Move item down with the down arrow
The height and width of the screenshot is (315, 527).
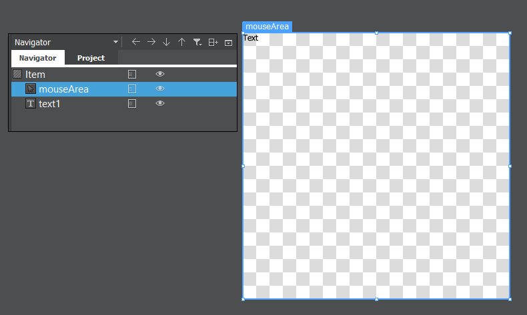167,42
